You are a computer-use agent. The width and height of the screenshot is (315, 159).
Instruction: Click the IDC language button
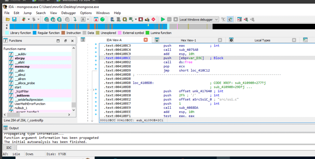click(x=9, y=148)
